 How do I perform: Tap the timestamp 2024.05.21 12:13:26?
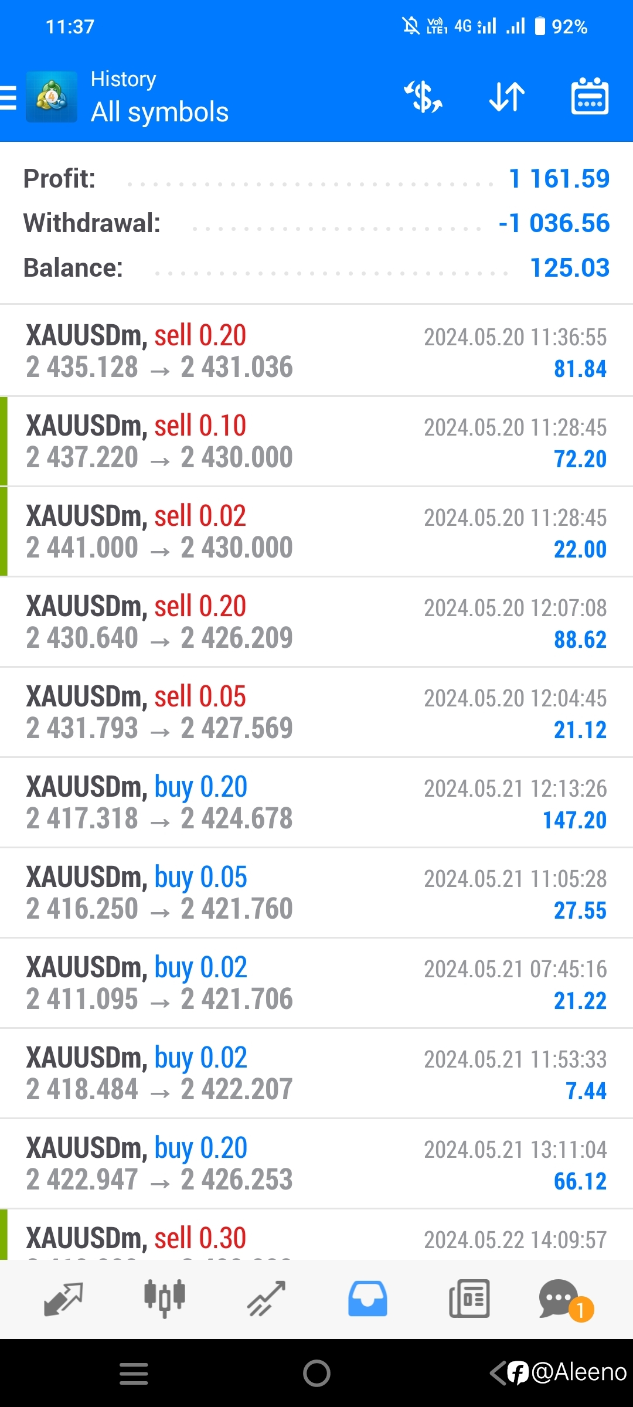click(x=515, y=789)
